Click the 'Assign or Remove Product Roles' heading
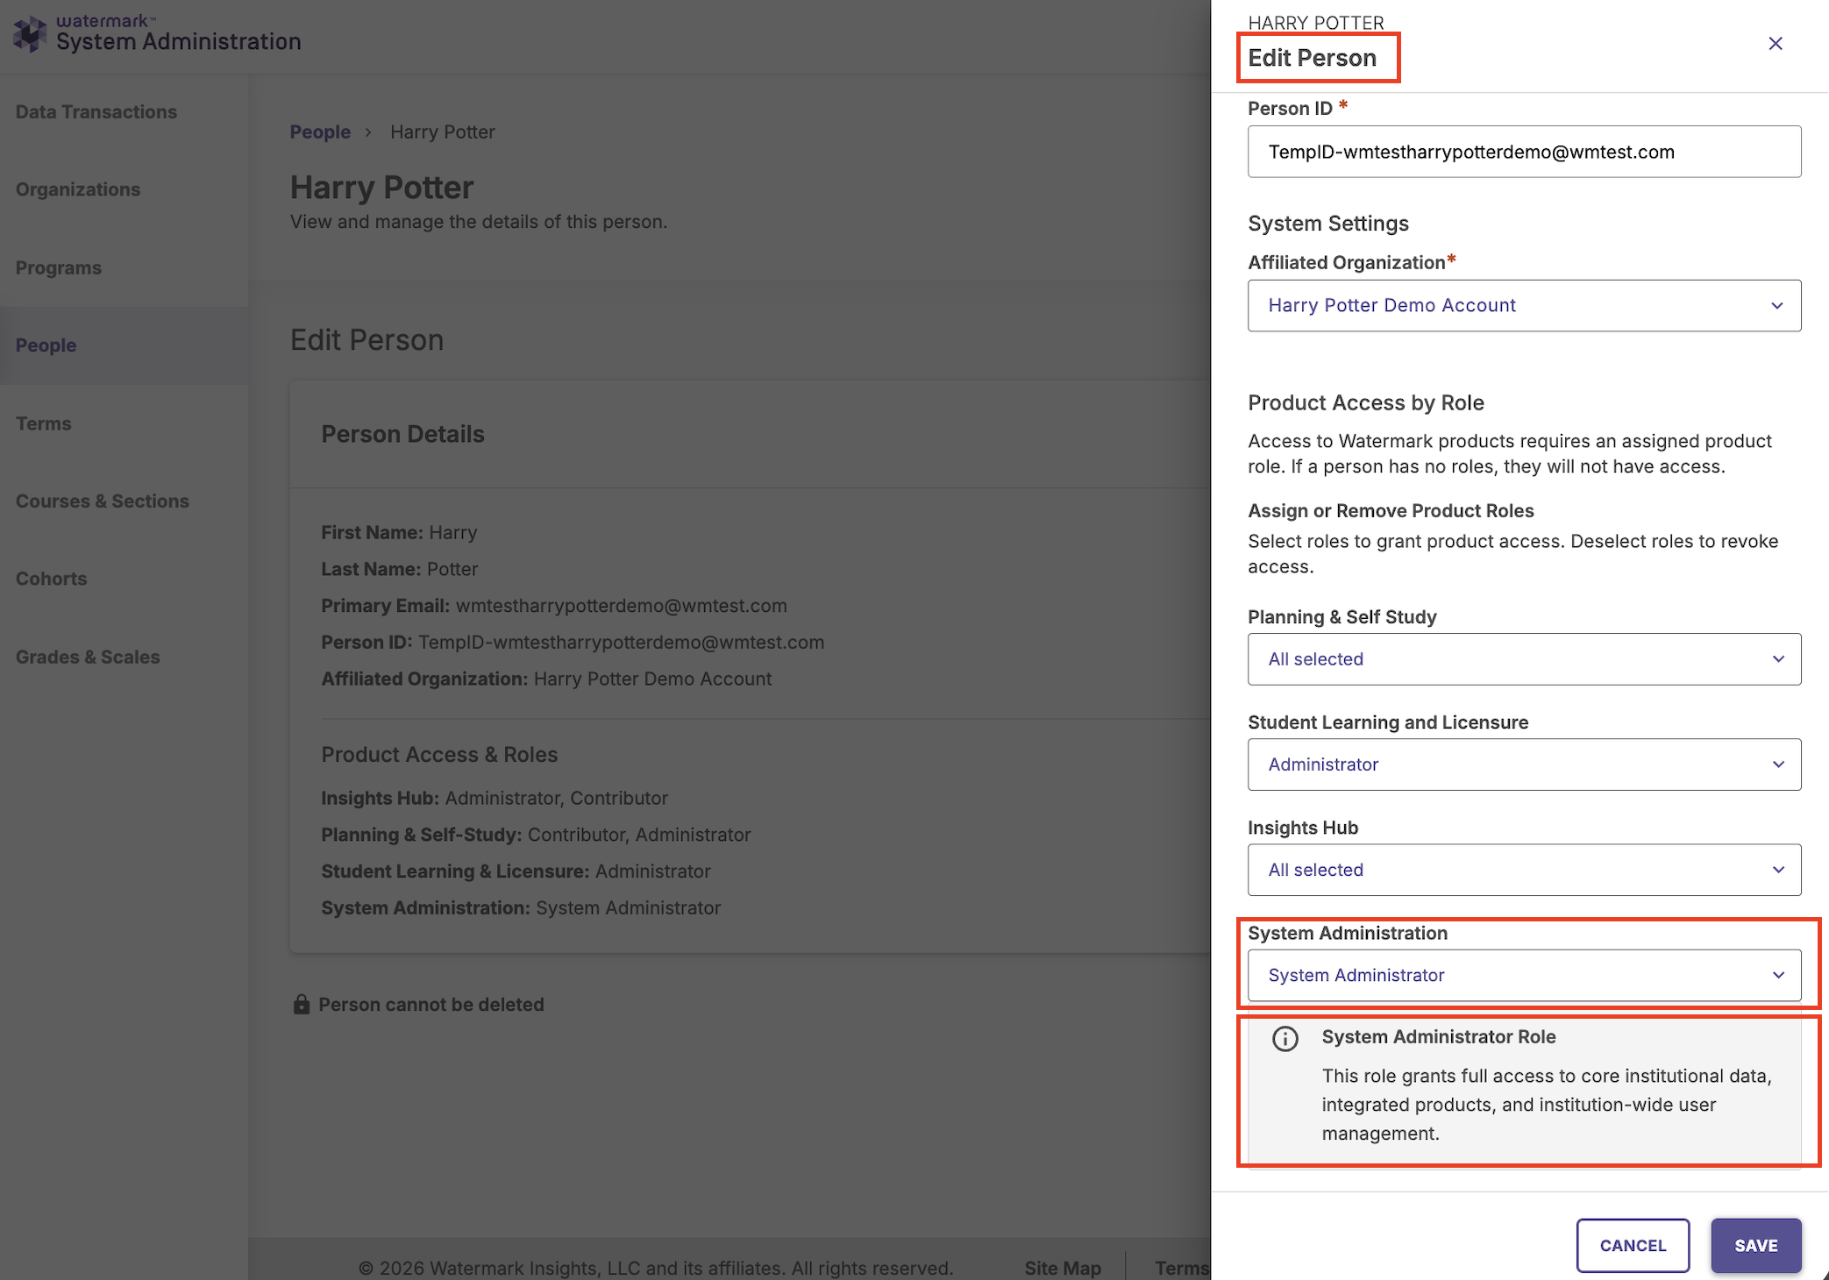The width and height of the screenshot is (1829, 1280). [x=1391, y=510]
